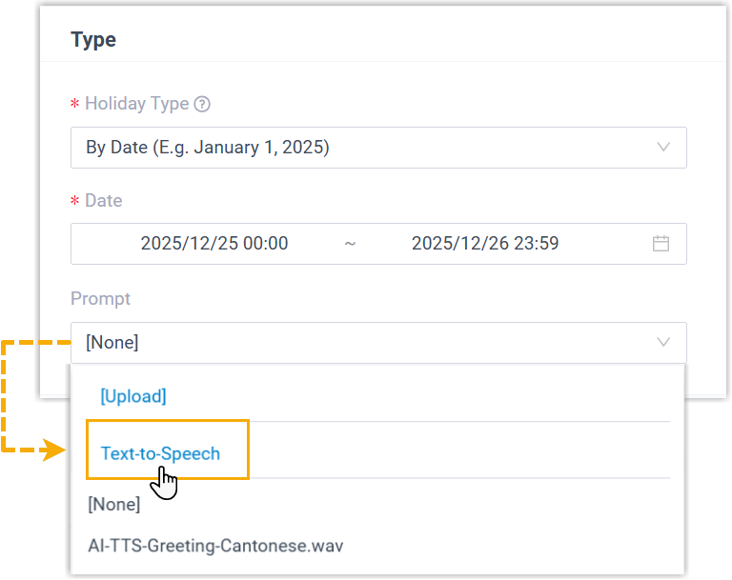
Task: Pick AI-TTS-Greeting-Cantonese.wav prompt
Action: [x=215, y=546]
